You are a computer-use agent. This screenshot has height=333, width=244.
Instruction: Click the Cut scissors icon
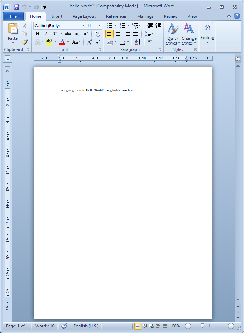pos(25,26)
